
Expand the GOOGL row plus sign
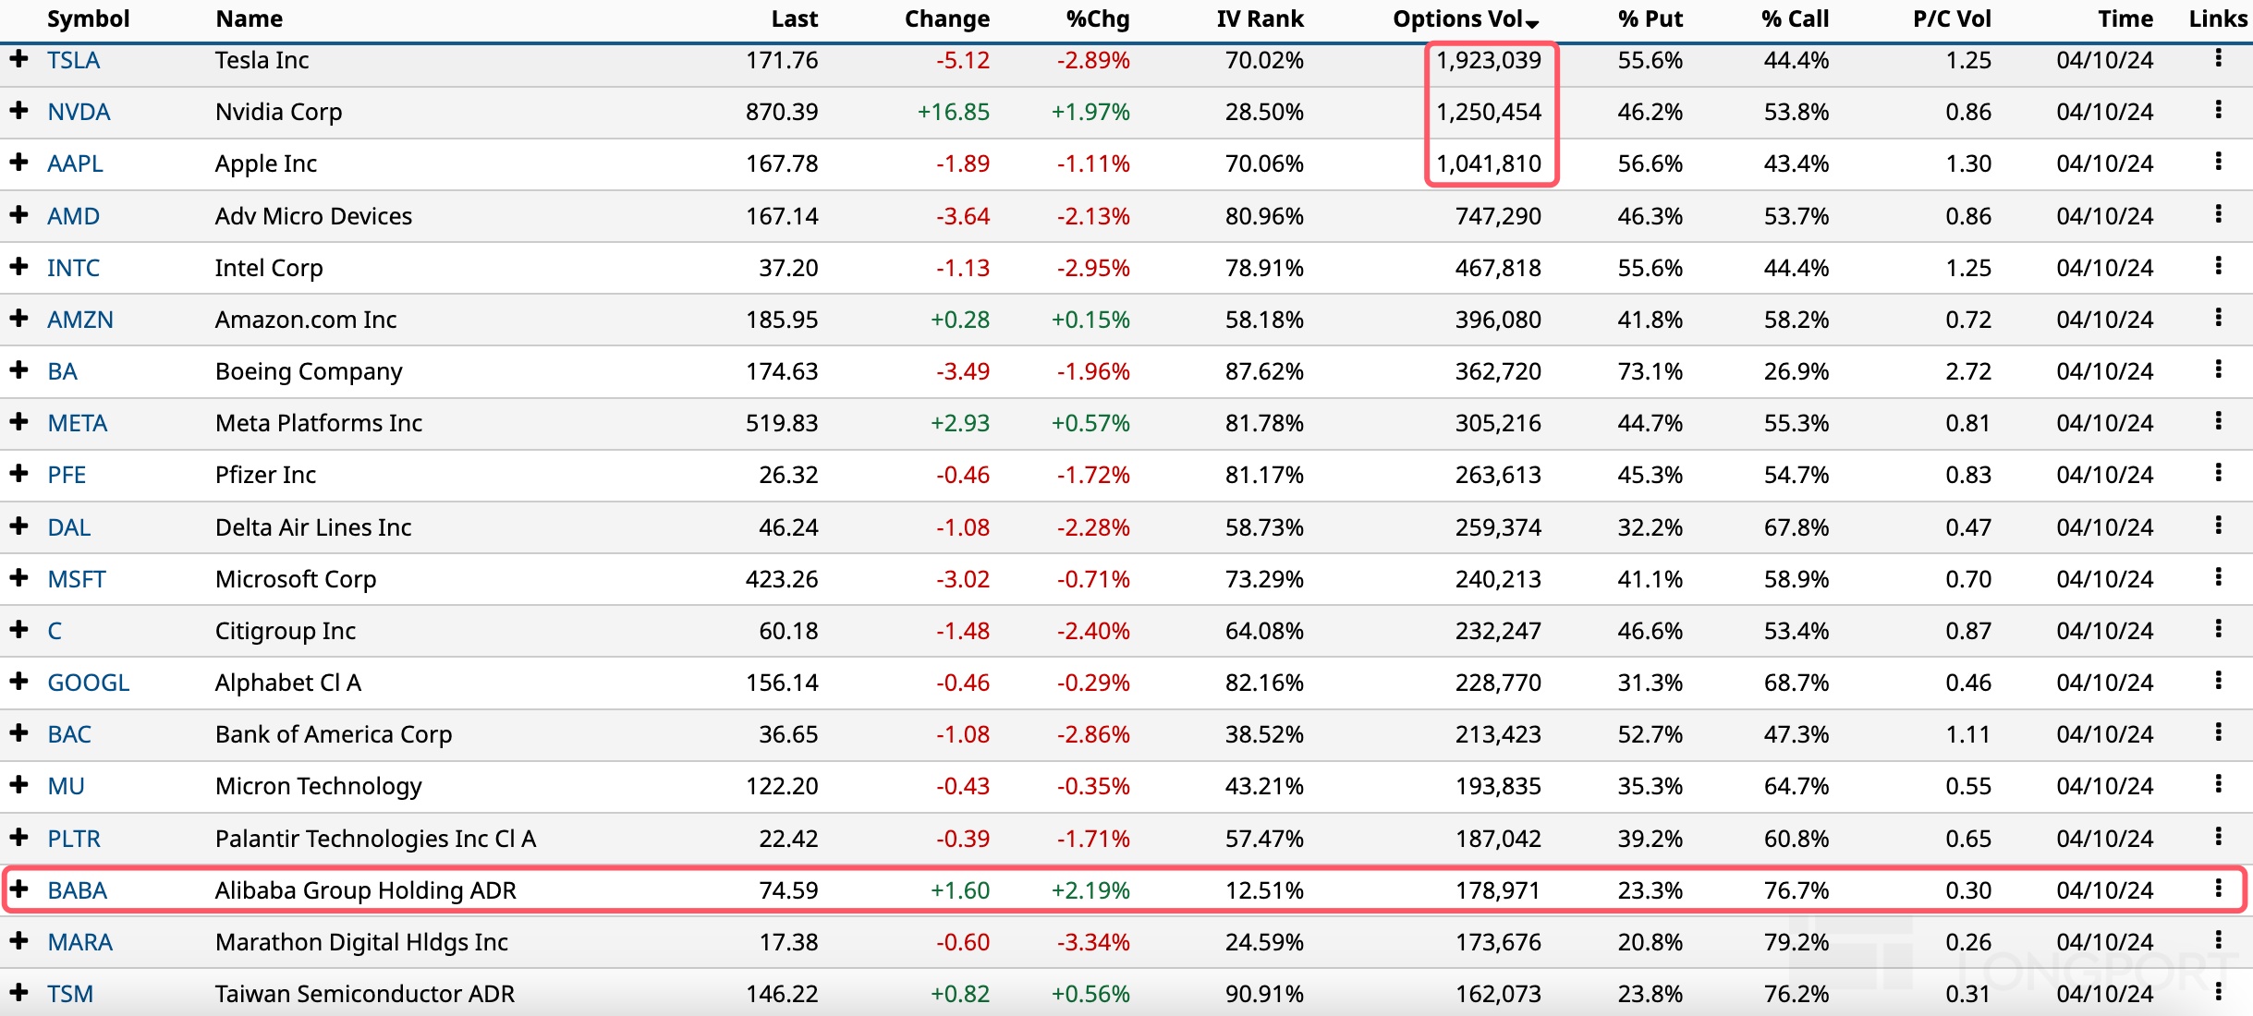click(x=18, y=682)
